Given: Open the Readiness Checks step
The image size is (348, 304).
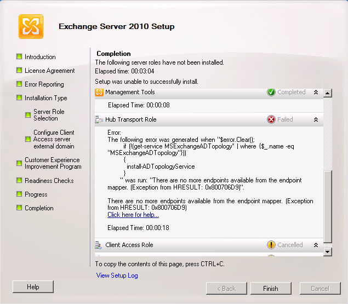Looking at the screenshot, I should click(x=49, y=181).
